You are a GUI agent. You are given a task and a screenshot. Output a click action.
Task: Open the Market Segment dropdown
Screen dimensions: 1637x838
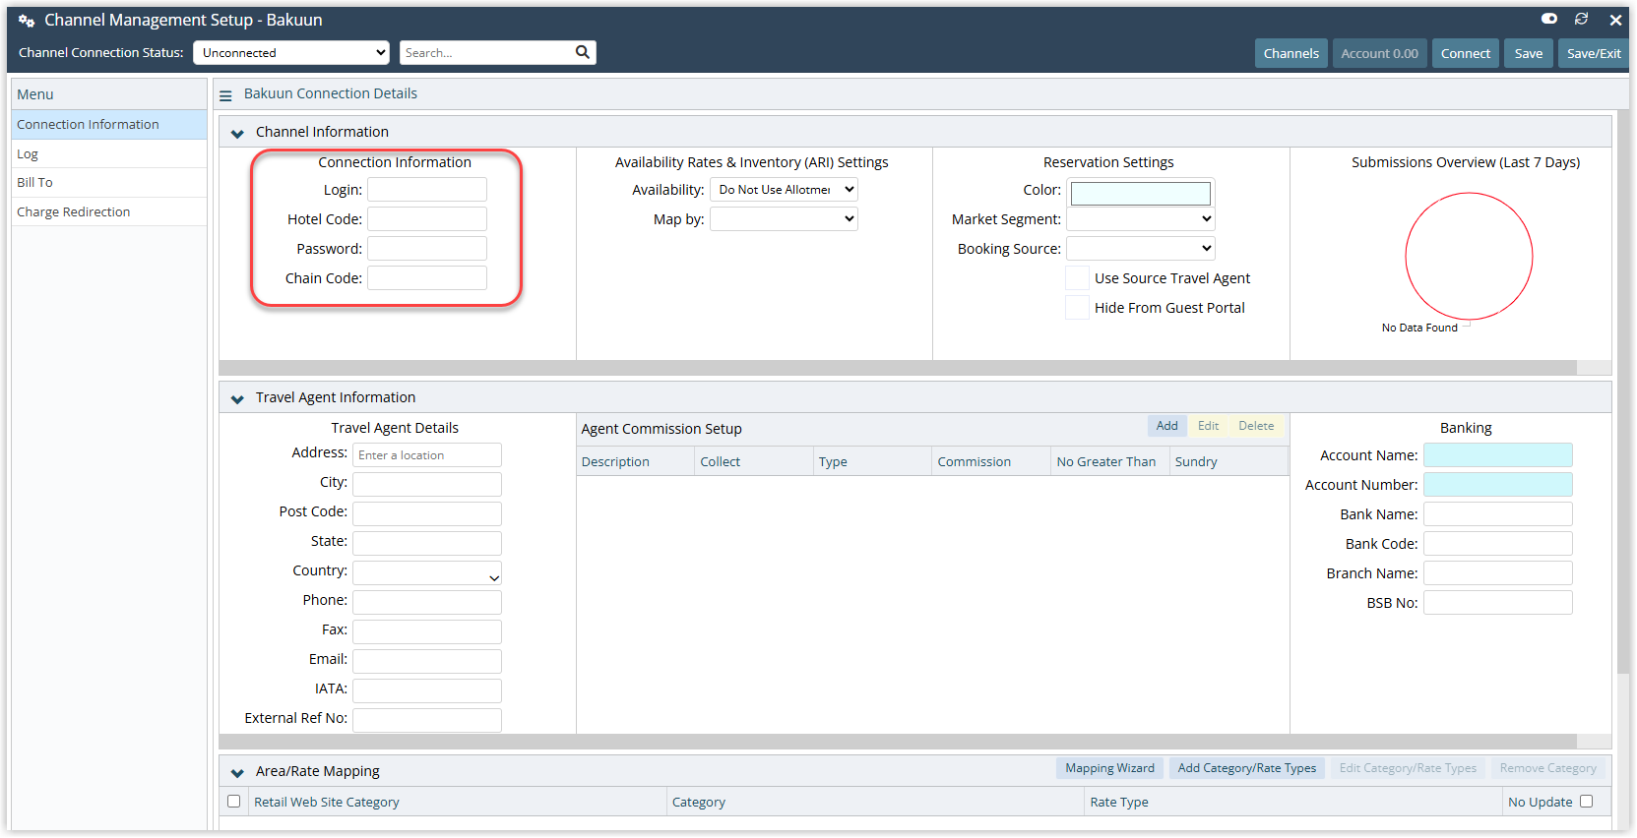1141,219
